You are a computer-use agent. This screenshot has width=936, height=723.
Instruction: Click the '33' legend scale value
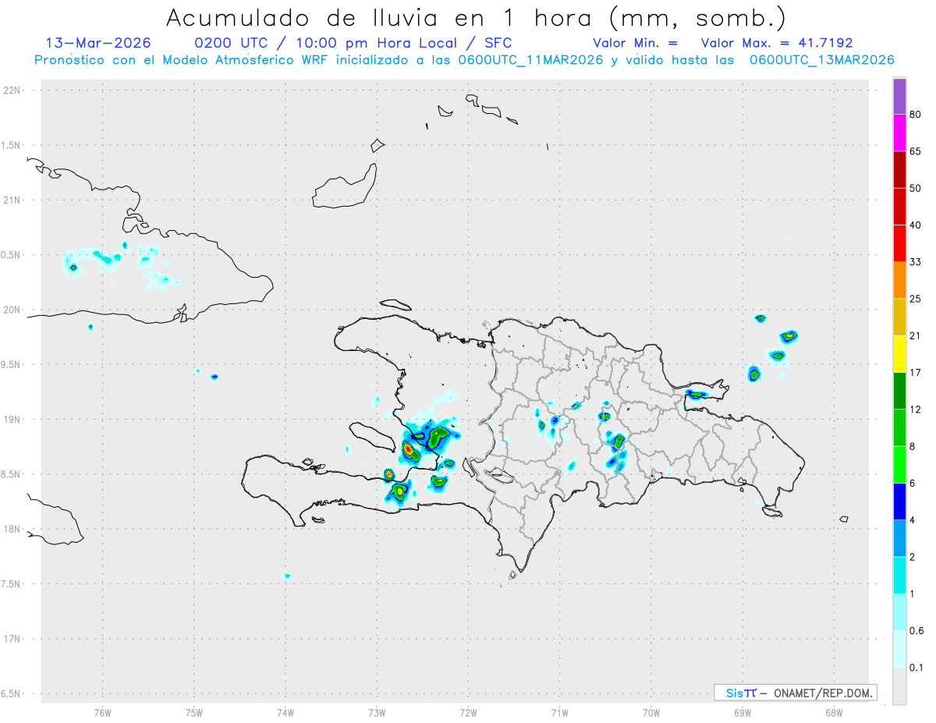tap(916, 262)
